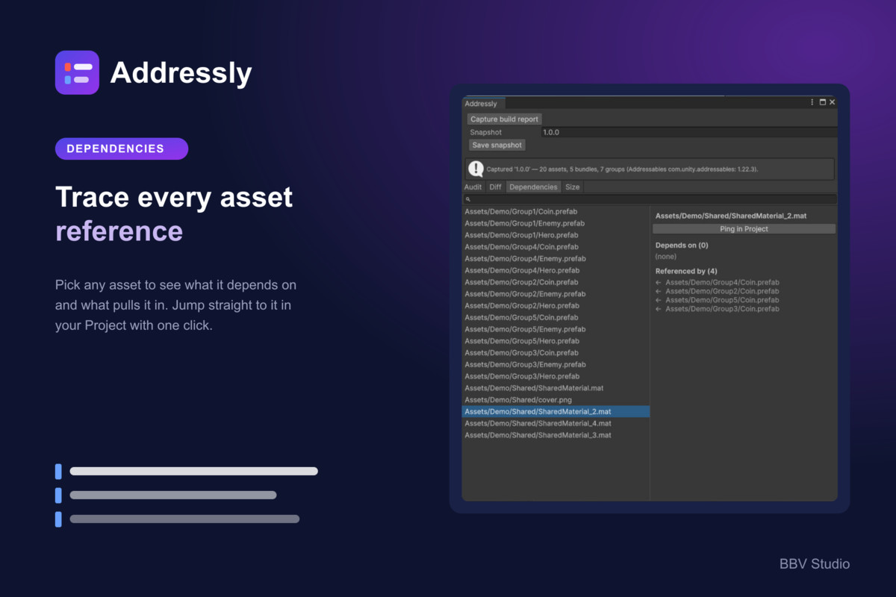896x597 pixels.
Task: Click the large 'Addressly' brand title
Action: tap(181, 73)
